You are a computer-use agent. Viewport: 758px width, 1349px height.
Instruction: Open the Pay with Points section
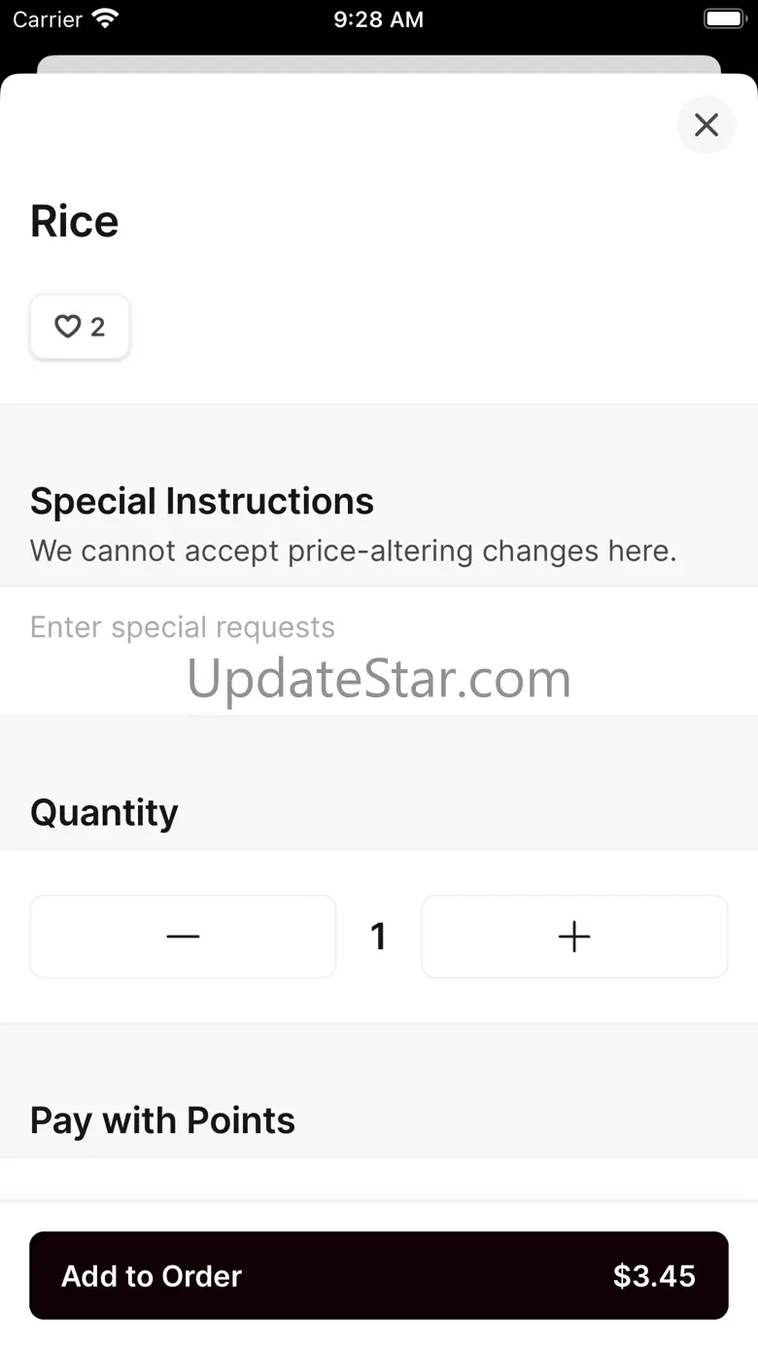162,1120
